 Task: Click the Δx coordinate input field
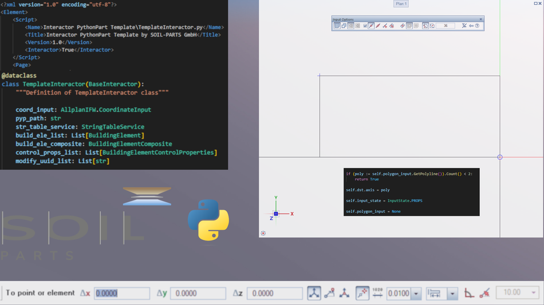click(122, 293)
